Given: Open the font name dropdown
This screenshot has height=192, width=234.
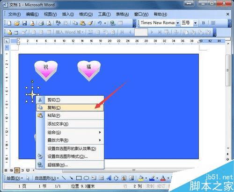Looking at the screenshot, I should 177,23.
